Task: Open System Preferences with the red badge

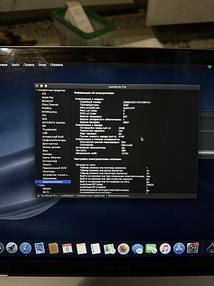Action: click(193, 248)
